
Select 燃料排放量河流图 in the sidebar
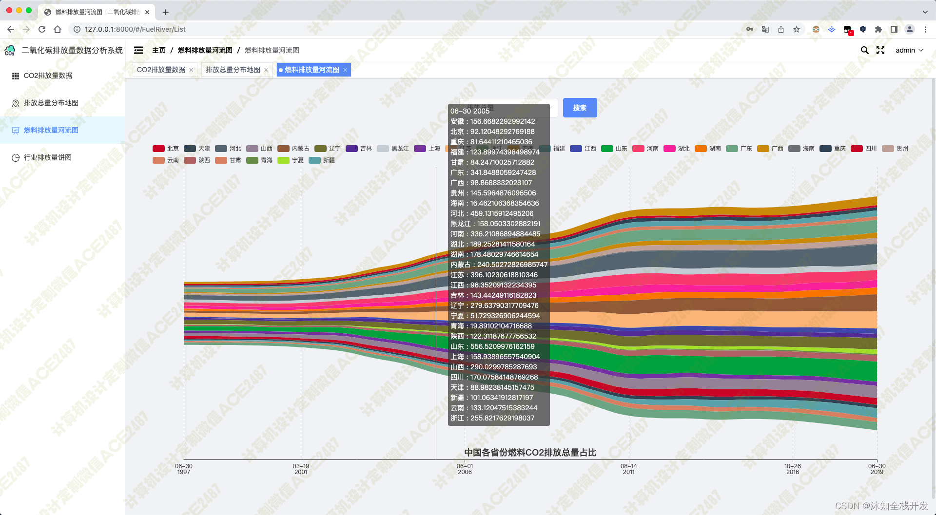tap(62, 130)
